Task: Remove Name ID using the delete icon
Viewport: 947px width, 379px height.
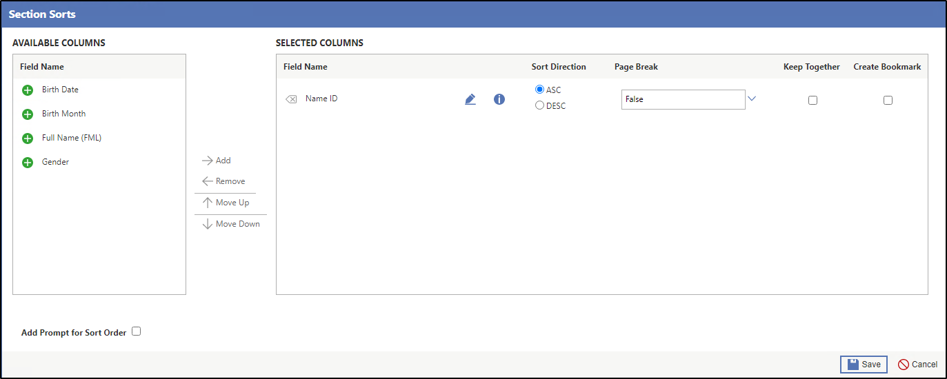Action: pos(291,99)
